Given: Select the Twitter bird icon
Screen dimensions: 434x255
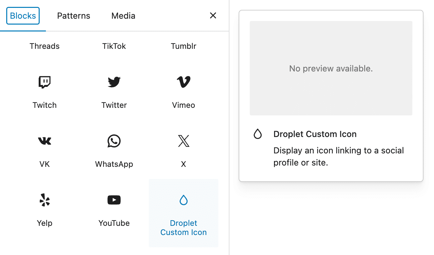Looking at the screenshot, I should 114,82.
